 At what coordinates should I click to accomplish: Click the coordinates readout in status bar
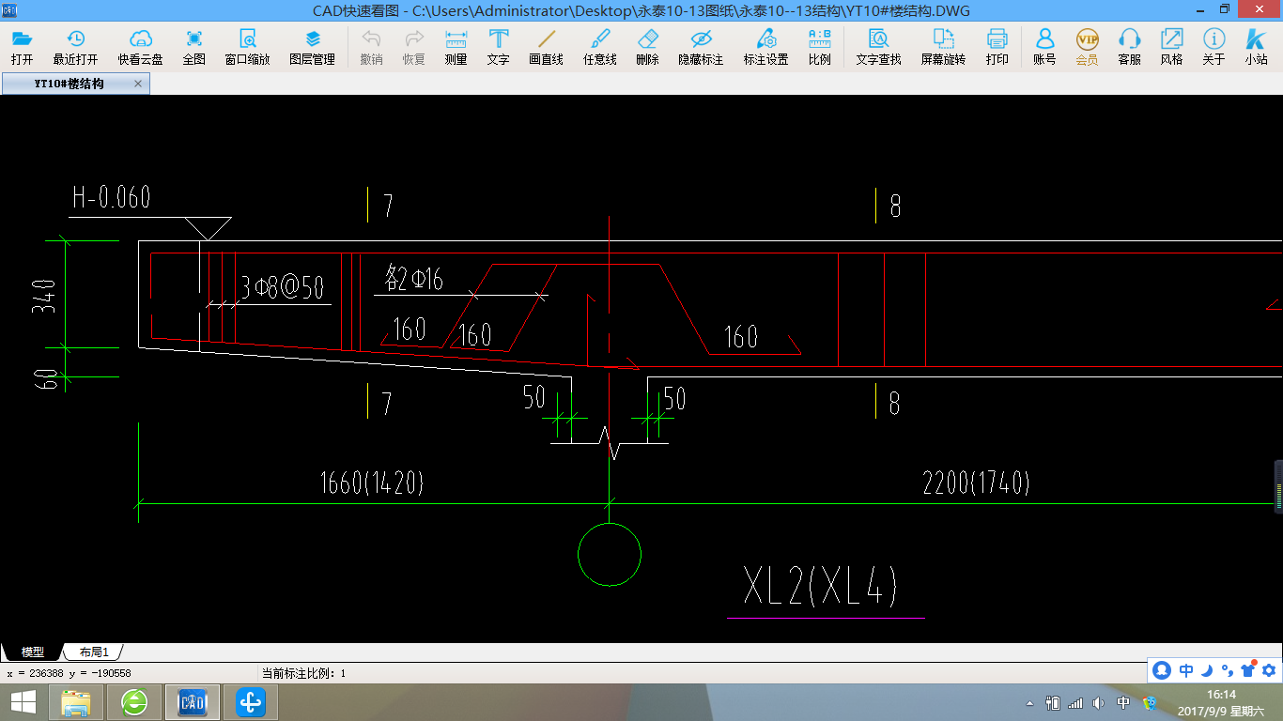coord(69,673)
